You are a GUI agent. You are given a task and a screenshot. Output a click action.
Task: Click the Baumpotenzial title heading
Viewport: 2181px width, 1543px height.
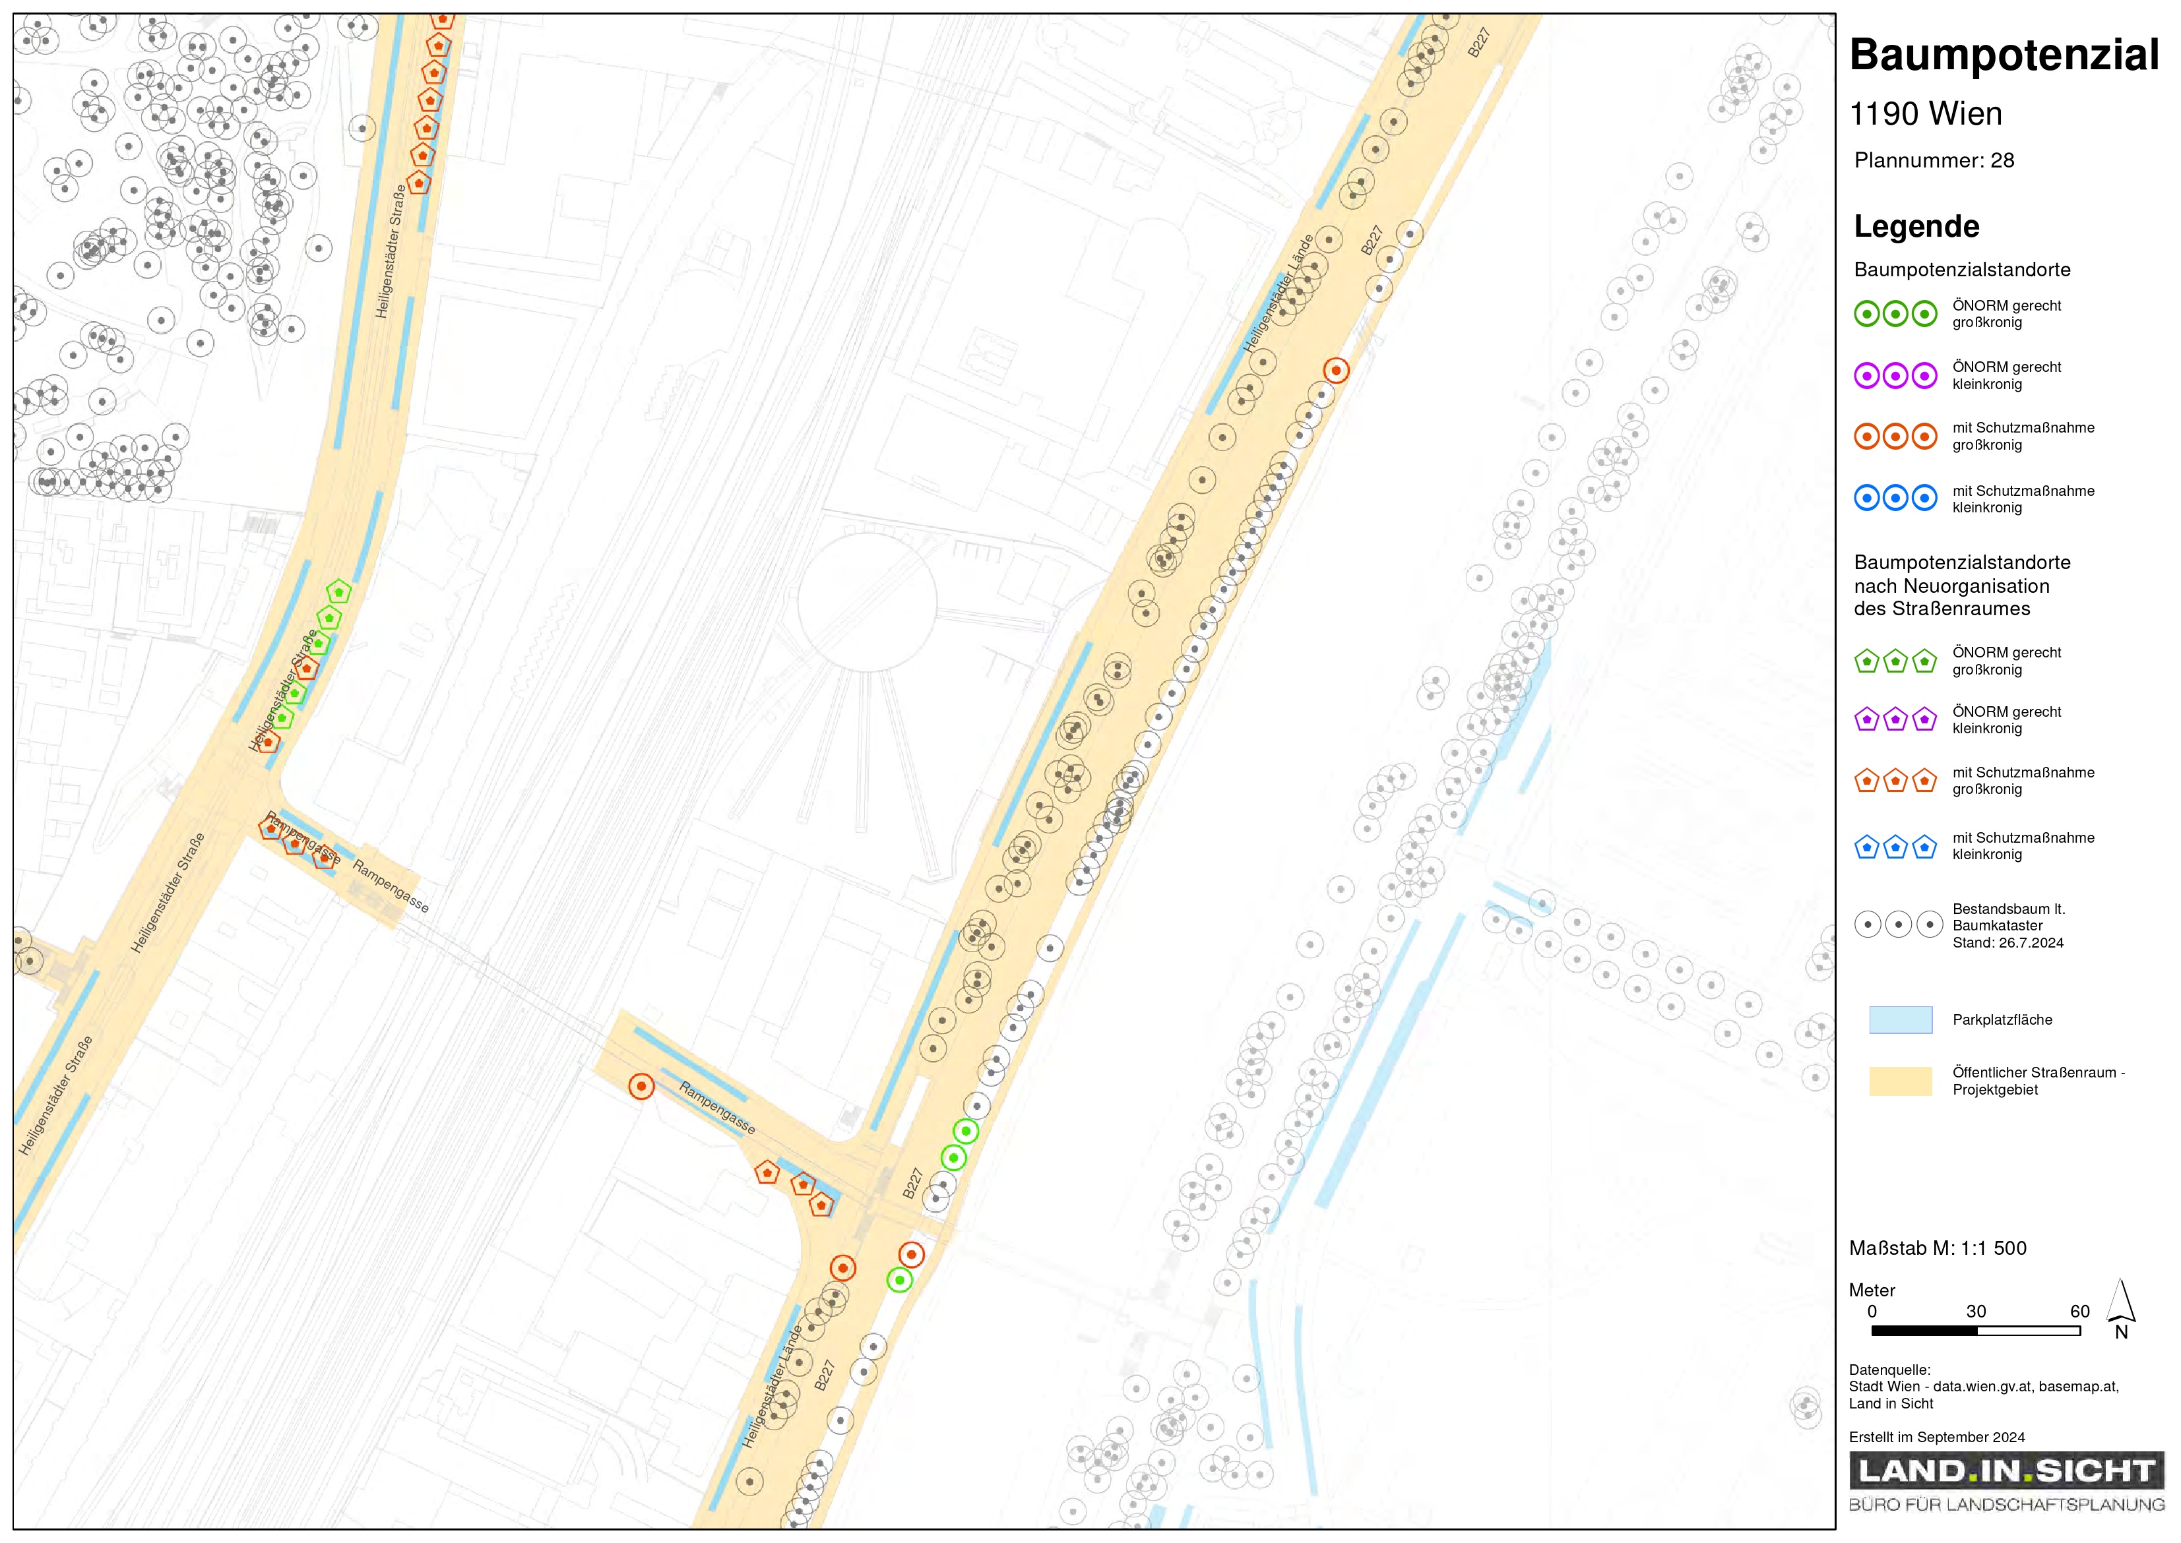coord(2004,55)
